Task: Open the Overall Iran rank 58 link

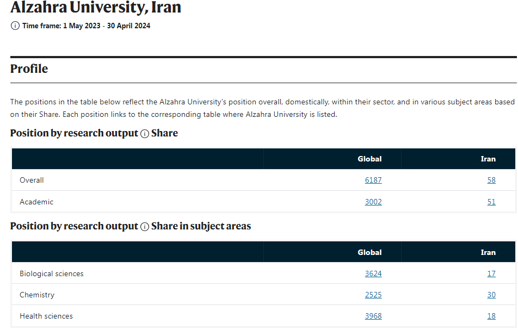Action: click(491, 180)
